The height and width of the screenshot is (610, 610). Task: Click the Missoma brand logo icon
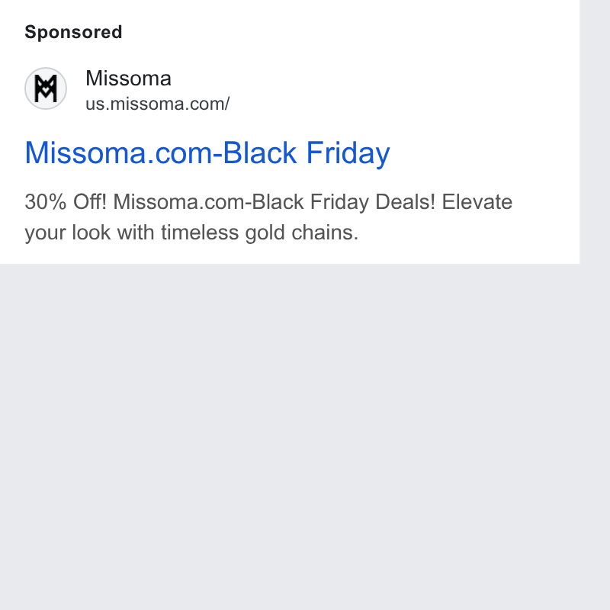click(46, 88)
